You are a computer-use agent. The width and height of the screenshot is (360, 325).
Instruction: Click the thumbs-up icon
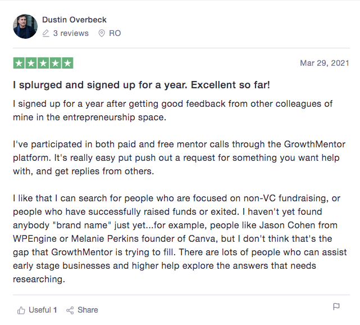pyautogui.click(x=21, y=310)
